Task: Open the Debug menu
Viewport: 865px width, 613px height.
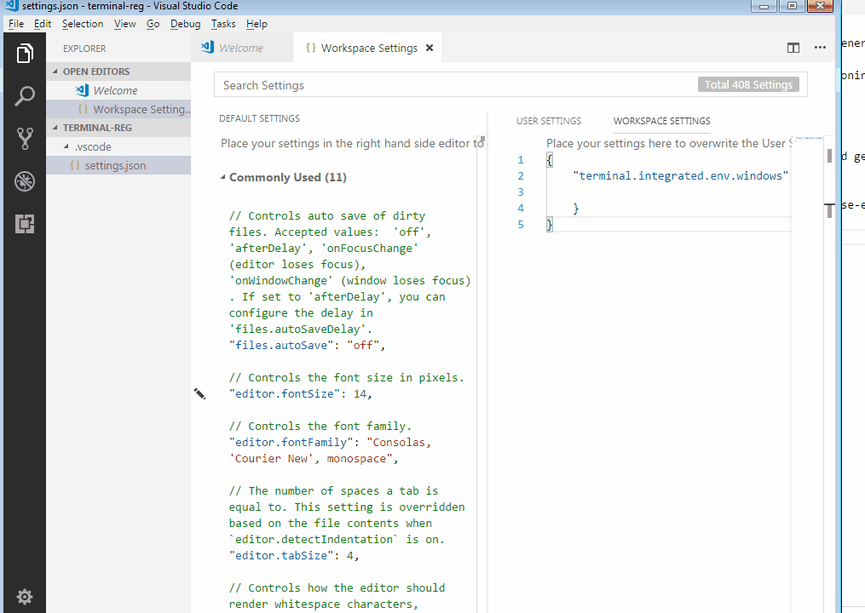Action: (x=186, y=24)
